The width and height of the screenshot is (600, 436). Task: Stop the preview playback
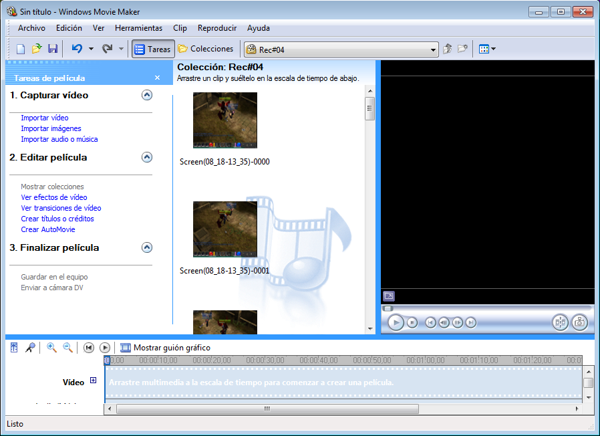412,322
